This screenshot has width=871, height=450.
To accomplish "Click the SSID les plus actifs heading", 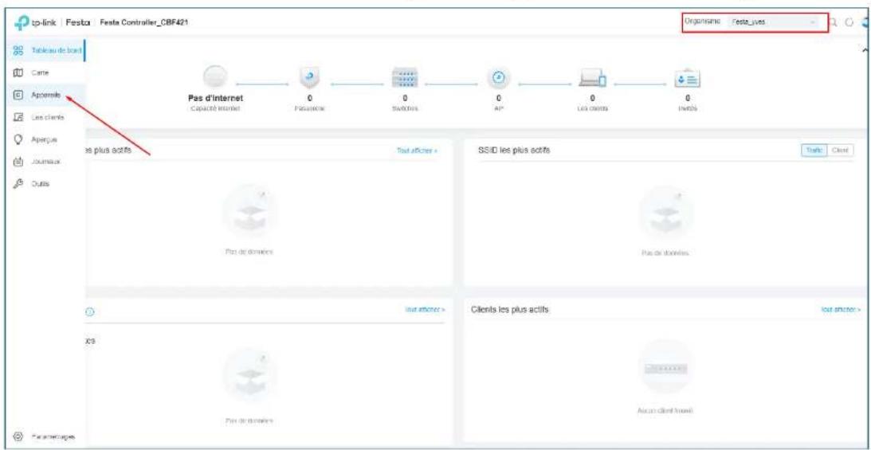I will 514,151.
